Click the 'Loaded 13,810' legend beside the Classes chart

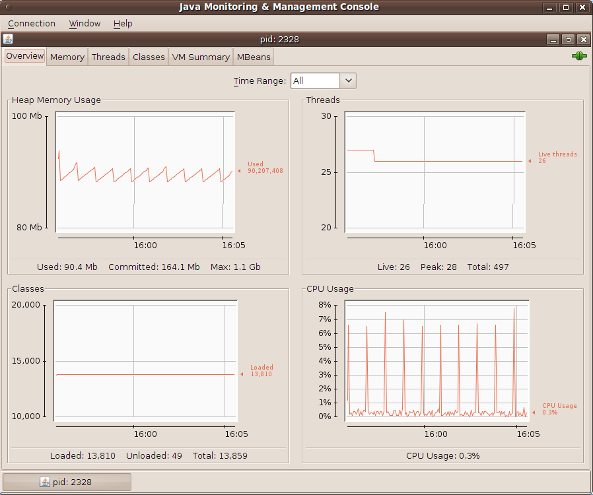[262, 371]
